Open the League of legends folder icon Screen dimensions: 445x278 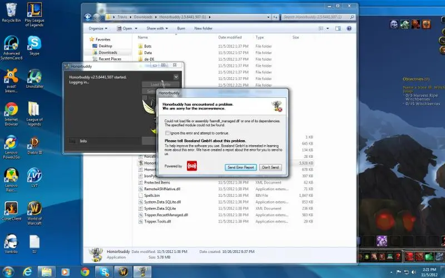click(34, 114)
